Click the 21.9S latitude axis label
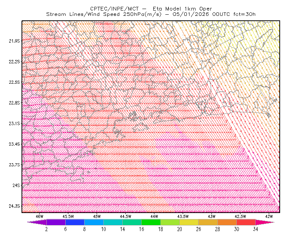 click(x=14, y=41)
